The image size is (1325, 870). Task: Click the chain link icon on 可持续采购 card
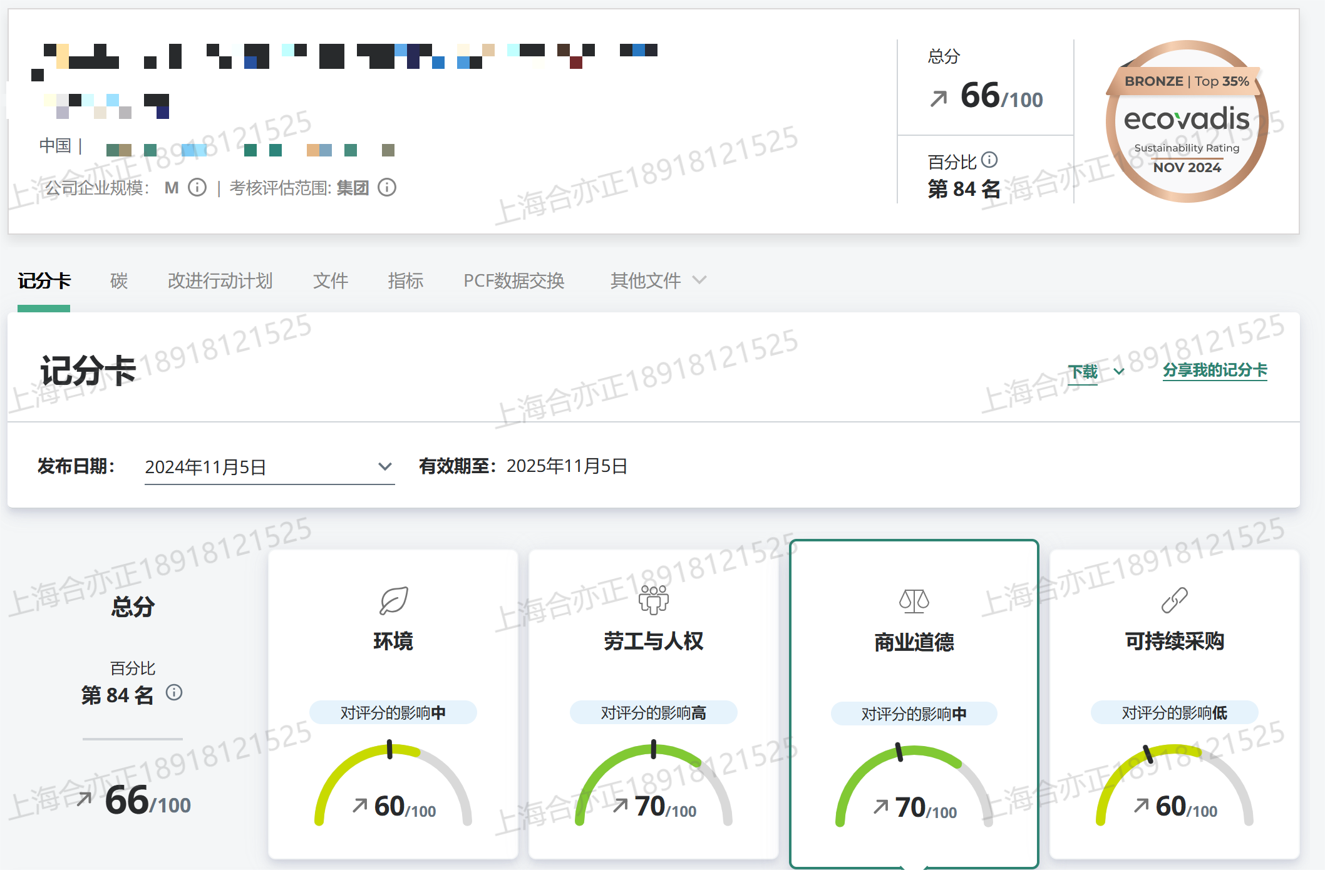coord(1174,600)
